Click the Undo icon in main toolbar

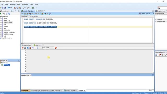pos(9,8)
